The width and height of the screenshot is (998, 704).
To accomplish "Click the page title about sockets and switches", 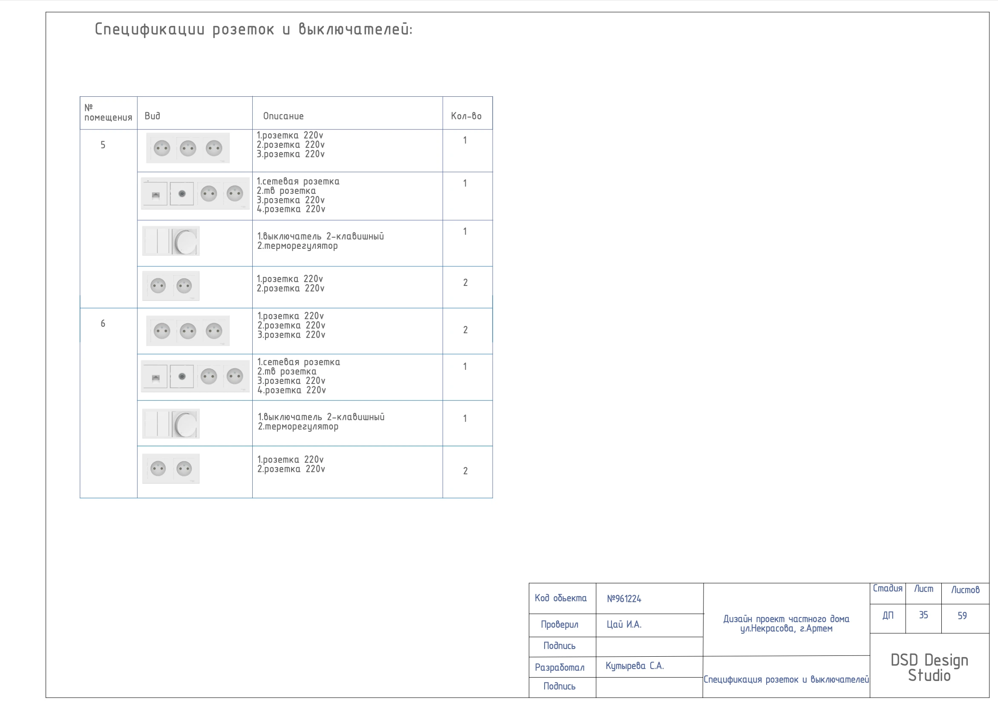I will click(254, 29).
